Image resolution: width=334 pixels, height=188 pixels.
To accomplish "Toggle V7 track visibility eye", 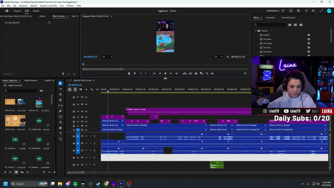I will click(x=86, y=97).
